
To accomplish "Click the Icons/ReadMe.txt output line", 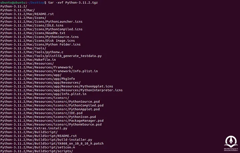I will 33,33.
